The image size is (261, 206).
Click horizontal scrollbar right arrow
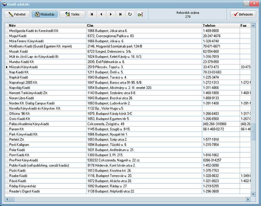(248, 199)
